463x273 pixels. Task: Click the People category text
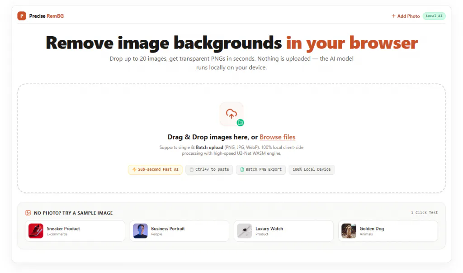pos(156,234)
